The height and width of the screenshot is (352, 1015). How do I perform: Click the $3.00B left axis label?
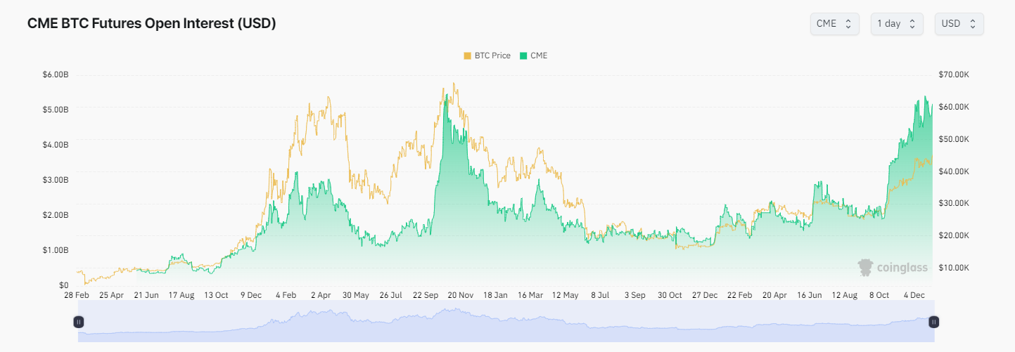55,180
